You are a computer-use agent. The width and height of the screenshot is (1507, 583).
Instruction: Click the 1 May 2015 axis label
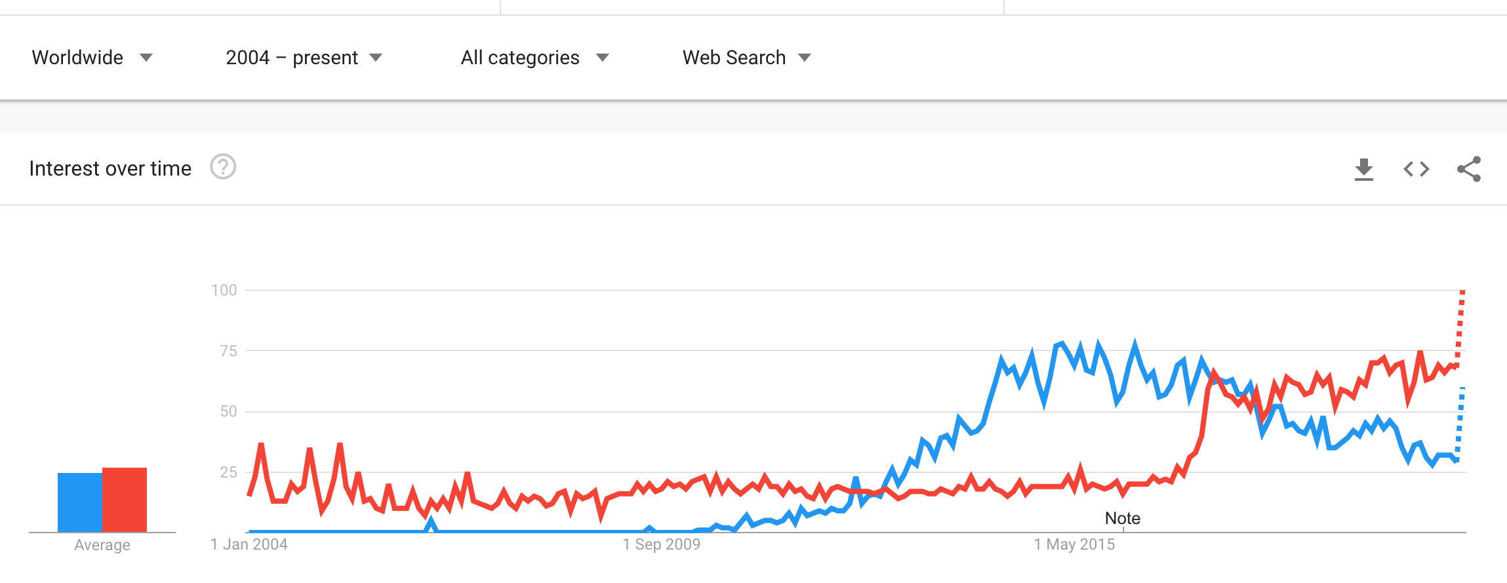click(x=1074, y=544)
